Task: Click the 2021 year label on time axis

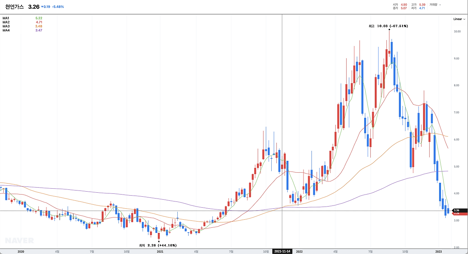Action: (160, 251)
